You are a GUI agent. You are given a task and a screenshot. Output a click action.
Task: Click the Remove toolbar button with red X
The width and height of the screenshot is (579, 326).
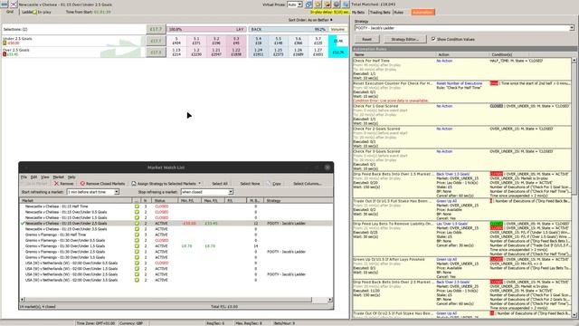coord(63,183)
